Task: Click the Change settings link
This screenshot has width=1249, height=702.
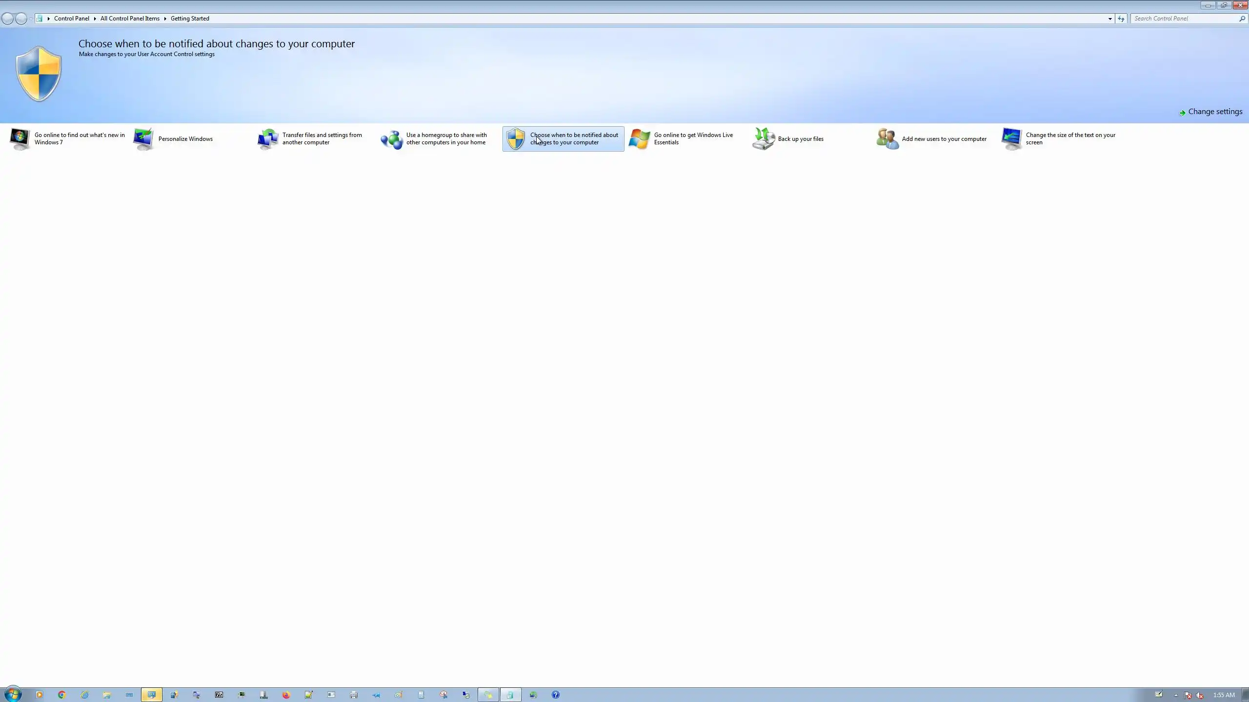Action: (x=1215, y=112)
